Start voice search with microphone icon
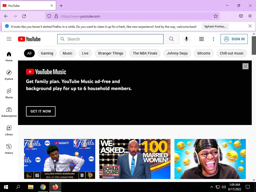Screen dimensions: 256x192 click(x=186, y=39)
